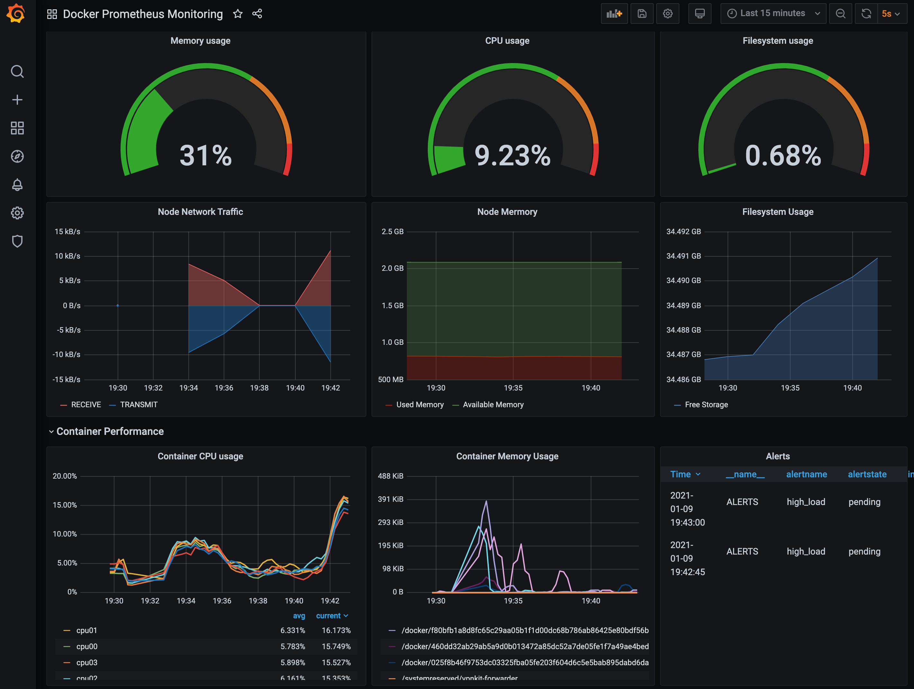This screenshot has height=689, width=914.
Task: Open the Explore compass icon in sidebar
Action: (17, 156)
